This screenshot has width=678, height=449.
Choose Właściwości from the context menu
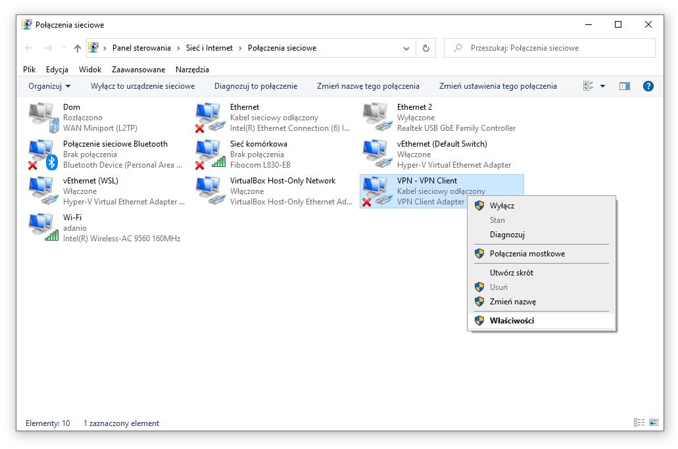pos(512,321)
